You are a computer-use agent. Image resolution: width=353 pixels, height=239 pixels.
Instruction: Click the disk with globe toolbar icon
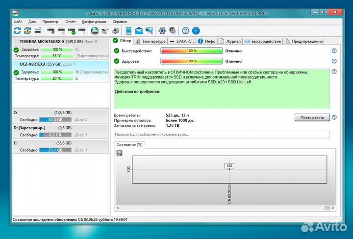(95, 30)
